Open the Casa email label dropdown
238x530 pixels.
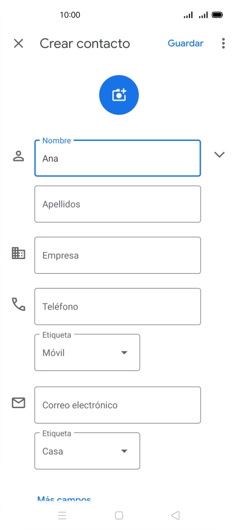(87, 451)
